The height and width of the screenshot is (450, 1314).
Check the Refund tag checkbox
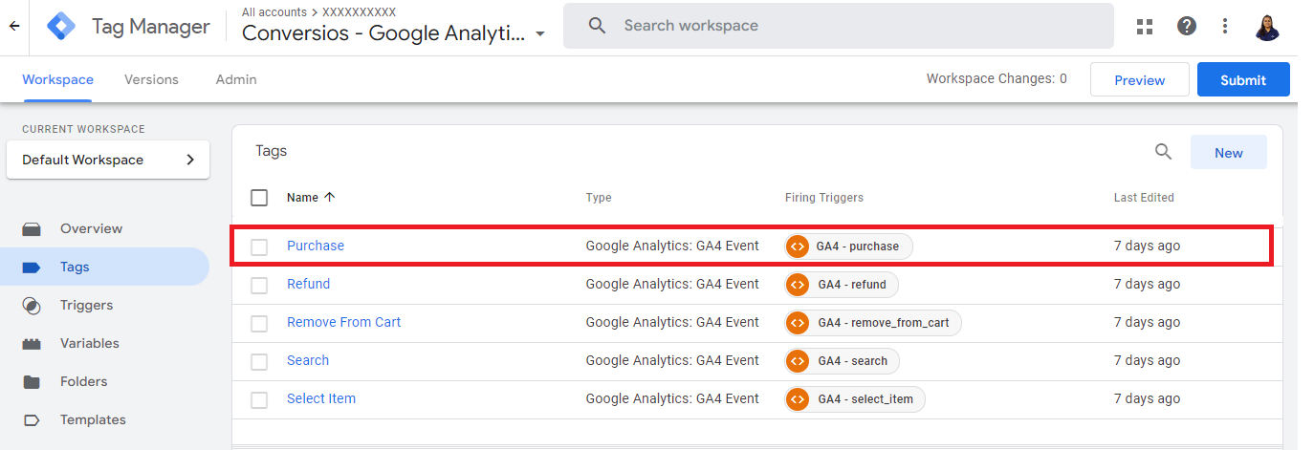259,286
